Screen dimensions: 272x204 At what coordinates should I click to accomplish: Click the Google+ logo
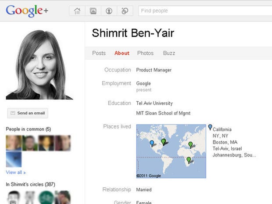(x=27, y=11)
